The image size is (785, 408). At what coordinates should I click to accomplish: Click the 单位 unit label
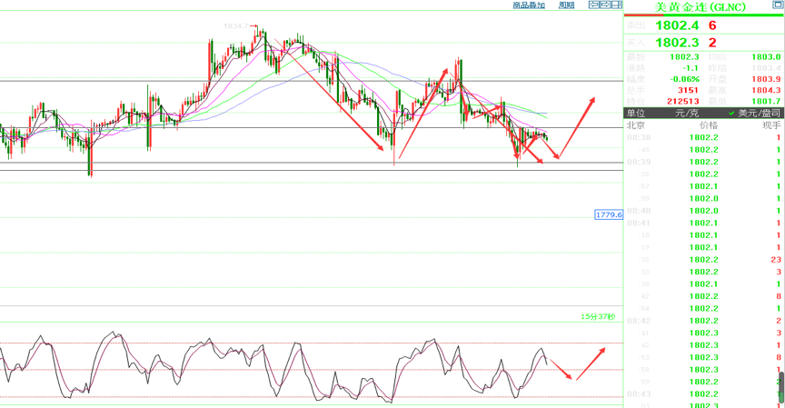click(x=637, y=113)
